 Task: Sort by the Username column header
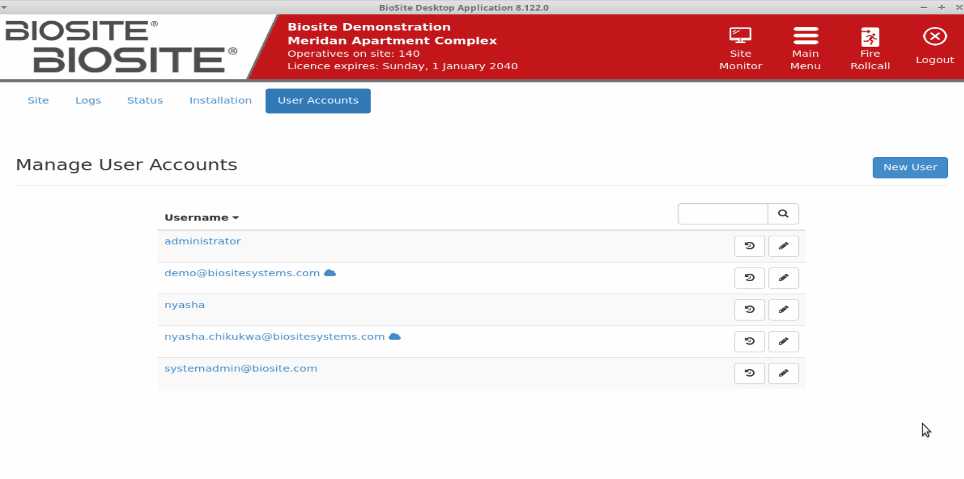click(201, 217)
